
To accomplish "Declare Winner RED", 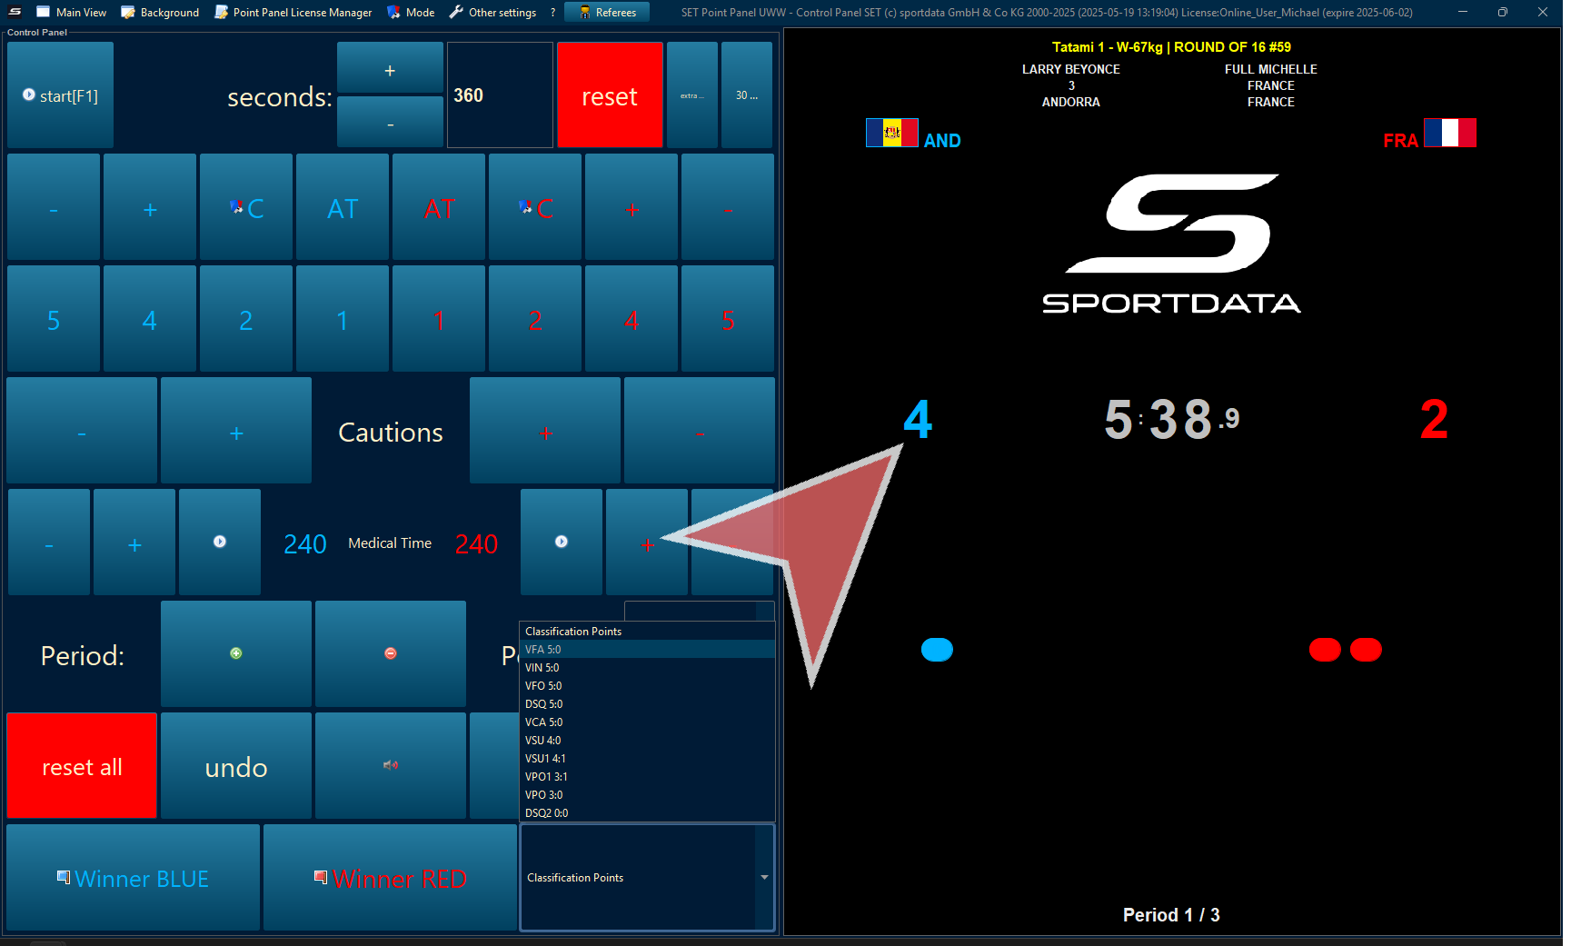I will pos(391,878).
